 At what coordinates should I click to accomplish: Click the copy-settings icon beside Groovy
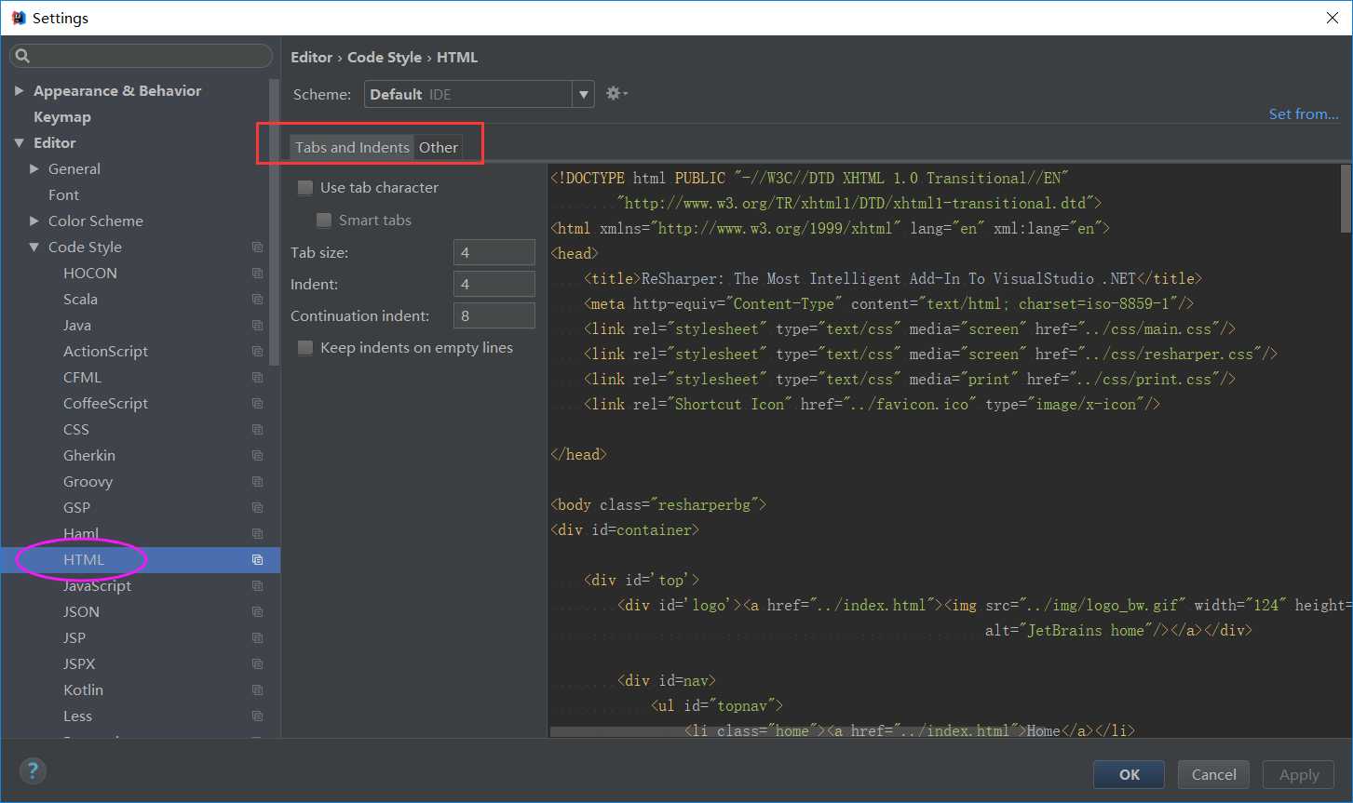click(257, 481)
